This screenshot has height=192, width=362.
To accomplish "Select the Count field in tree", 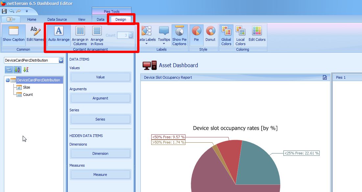I will coord(28,95).
